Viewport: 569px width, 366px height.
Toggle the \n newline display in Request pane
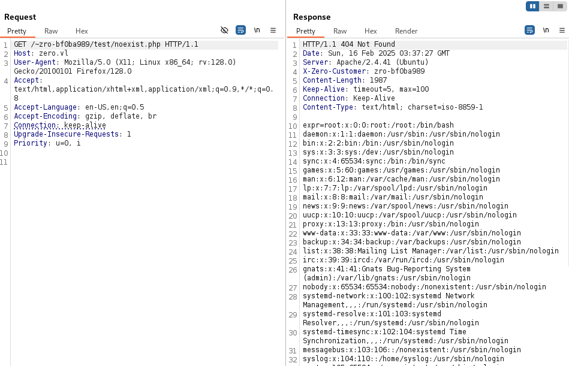[x=257, y=30]
